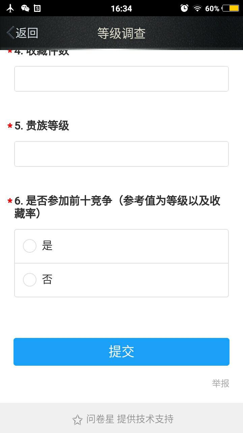Tap the Wi-Fi signal status icon
Image resolution: width=243 pixels, height=433 pixels.
pos(197,8)
